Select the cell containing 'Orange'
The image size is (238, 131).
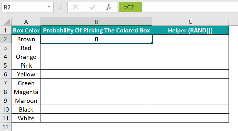pyautogui.click(x=26, y=56)
